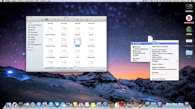Click Macintosh HD in the path bar

tap(49, 68)
